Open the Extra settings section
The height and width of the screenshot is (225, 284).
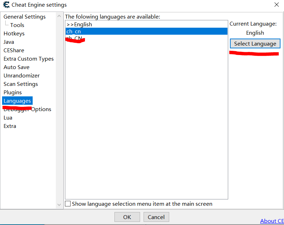(x=10, y=126)
